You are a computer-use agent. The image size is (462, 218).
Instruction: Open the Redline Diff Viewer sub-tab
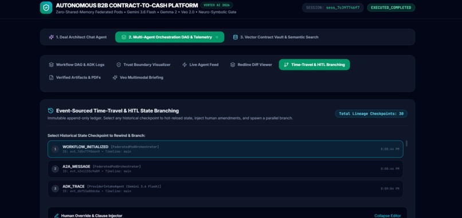251,65
